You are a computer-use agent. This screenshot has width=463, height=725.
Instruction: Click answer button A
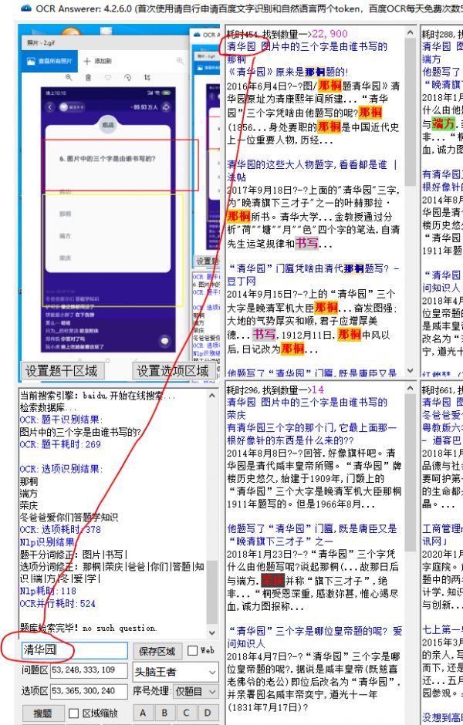click(143, 713)
